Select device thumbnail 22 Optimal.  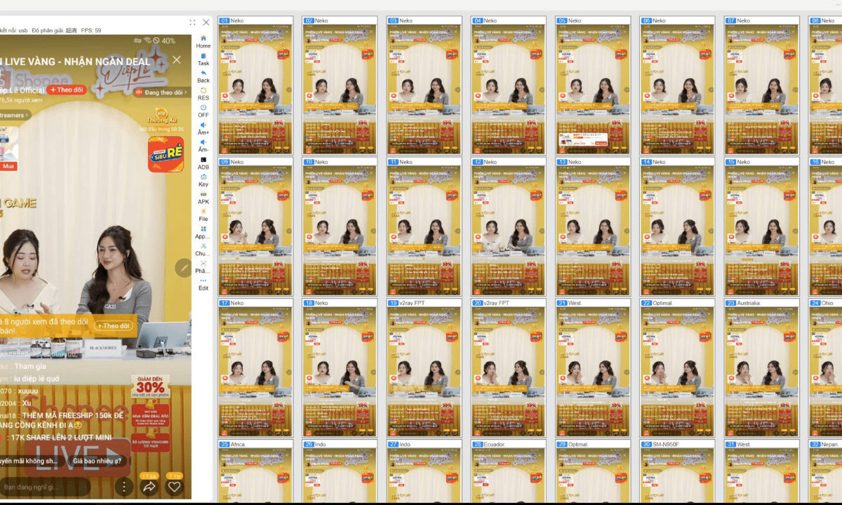point(677,368)
